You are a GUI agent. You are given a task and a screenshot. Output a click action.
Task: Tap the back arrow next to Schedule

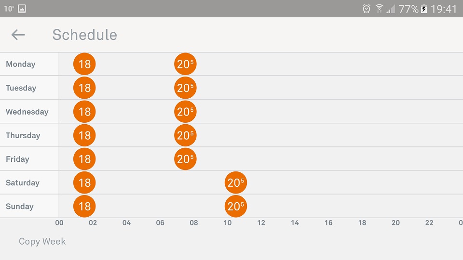point(18,35)
